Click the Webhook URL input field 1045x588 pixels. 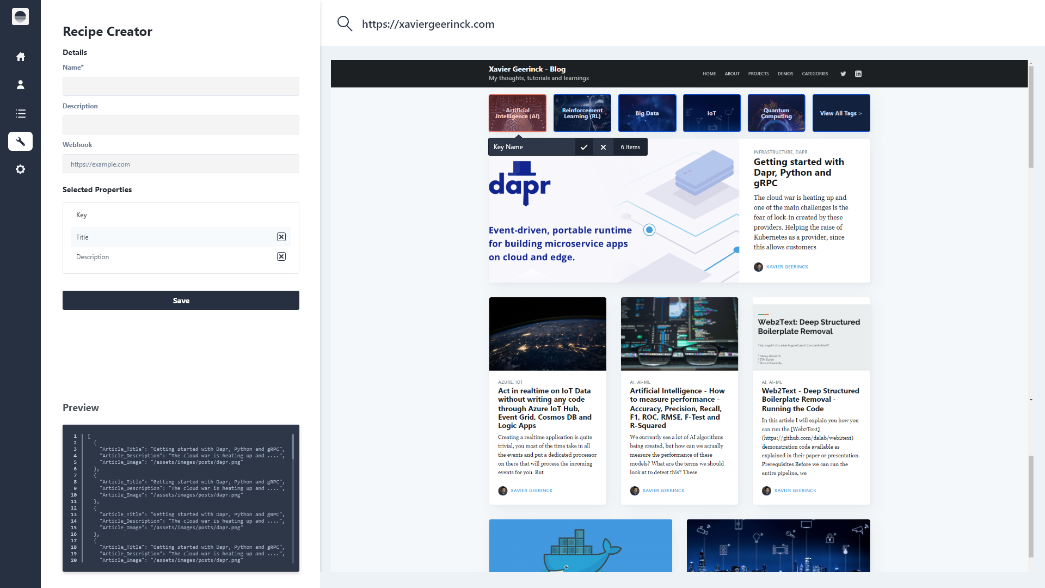(x=181, y=164)
